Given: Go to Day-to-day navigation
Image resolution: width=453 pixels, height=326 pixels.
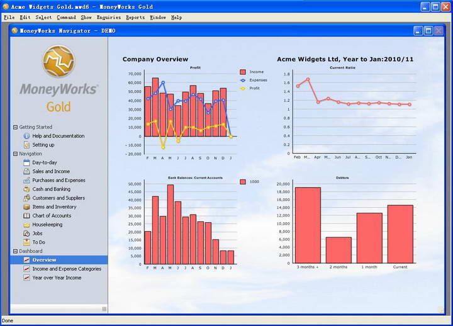Looking at the screenshot, I should click(x=45, y=162).
